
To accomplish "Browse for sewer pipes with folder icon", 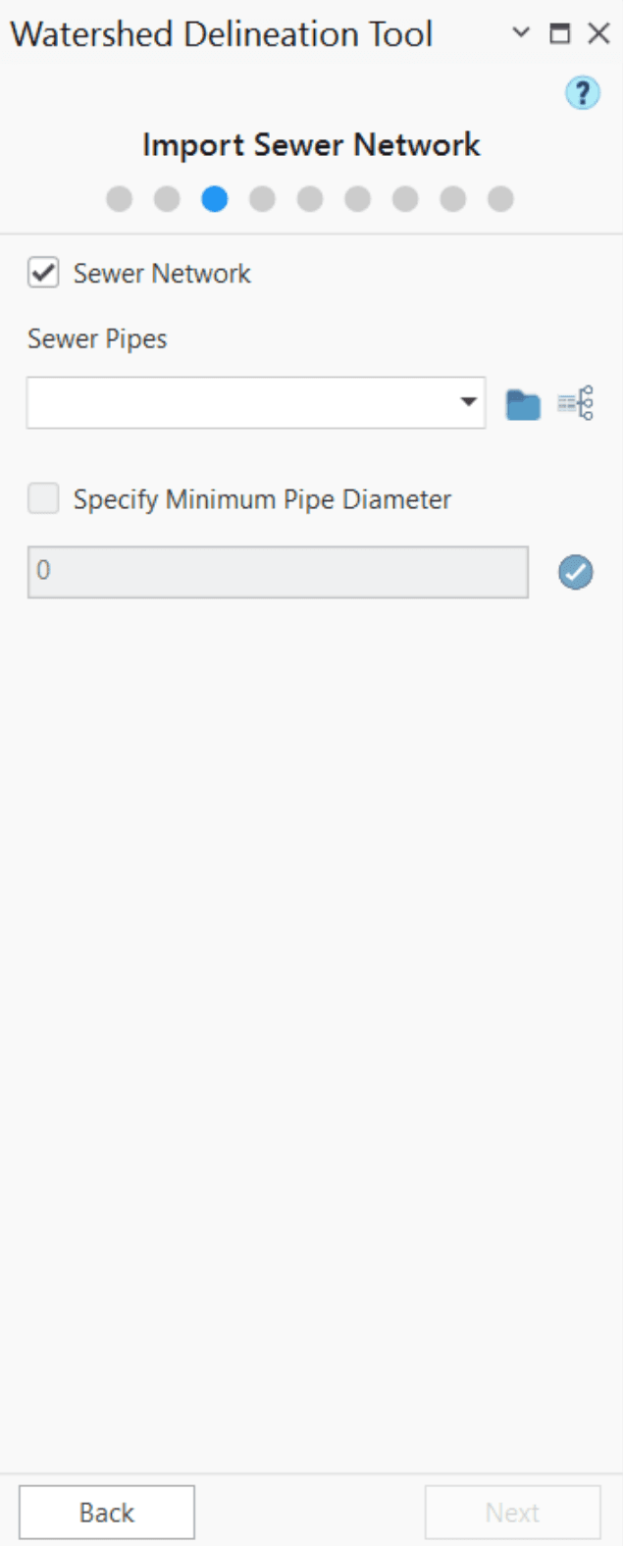I will (523, 403).
